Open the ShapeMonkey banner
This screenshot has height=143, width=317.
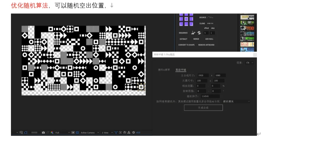pos(247,17)
